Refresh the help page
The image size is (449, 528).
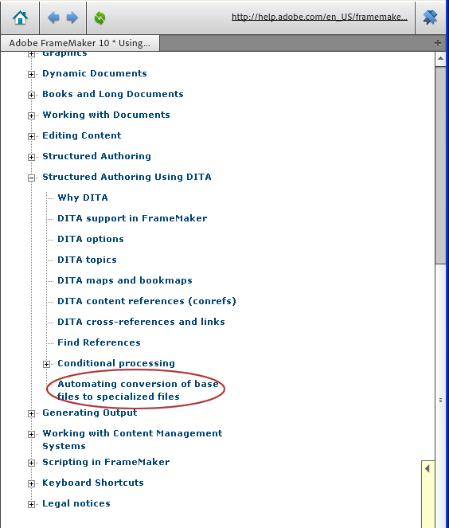tap(100, 18)
